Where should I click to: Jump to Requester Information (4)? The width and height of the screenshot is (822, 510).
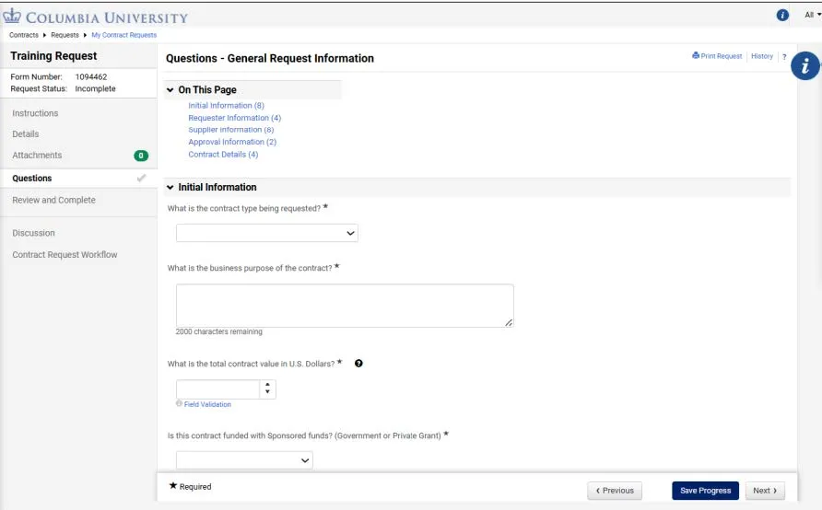tap(234, 118)
